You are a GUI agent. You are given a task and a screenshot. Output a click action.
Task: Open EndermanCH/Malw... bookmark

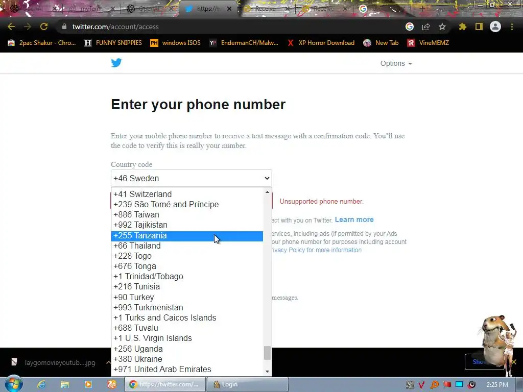[244, 43]
